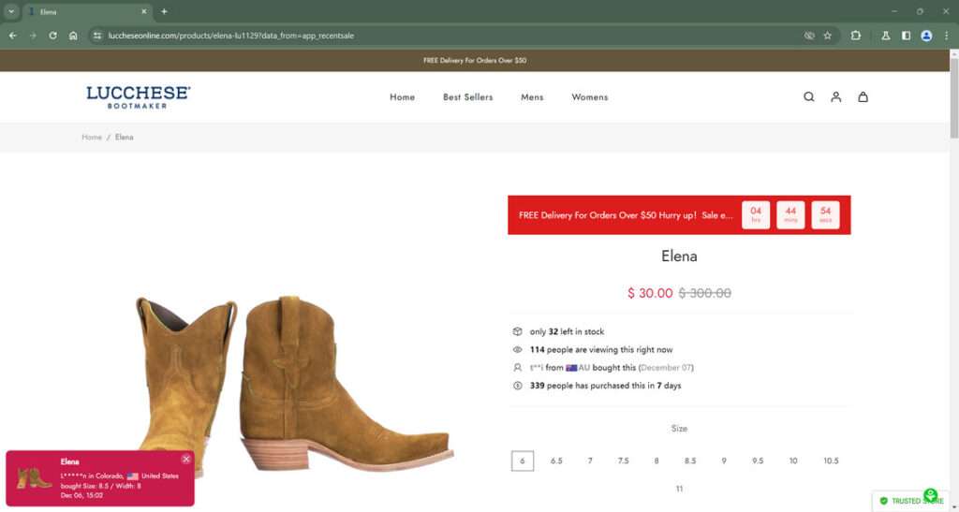Click the crossed-out $ 300.00 price

coord(704,293)
